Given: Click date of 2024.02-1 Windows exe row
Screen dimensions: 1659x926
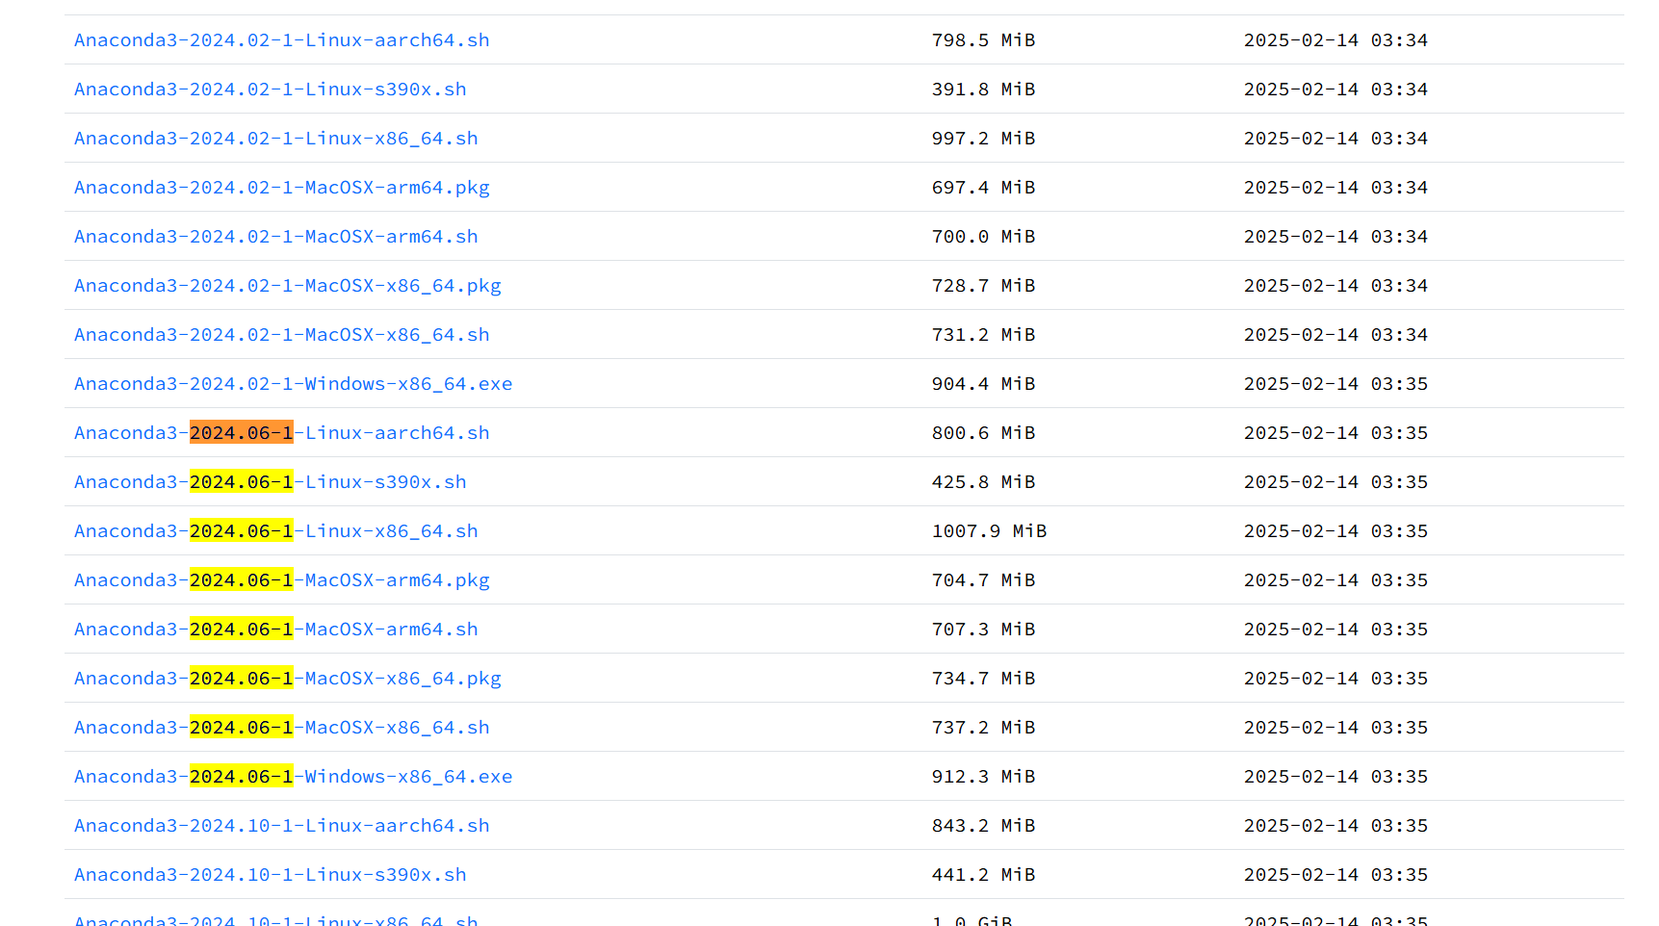Looking at the screenshot, I should [1336, 384].
